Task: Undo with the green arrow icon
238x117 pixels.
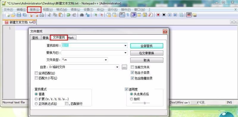Action: click(68, 15)
